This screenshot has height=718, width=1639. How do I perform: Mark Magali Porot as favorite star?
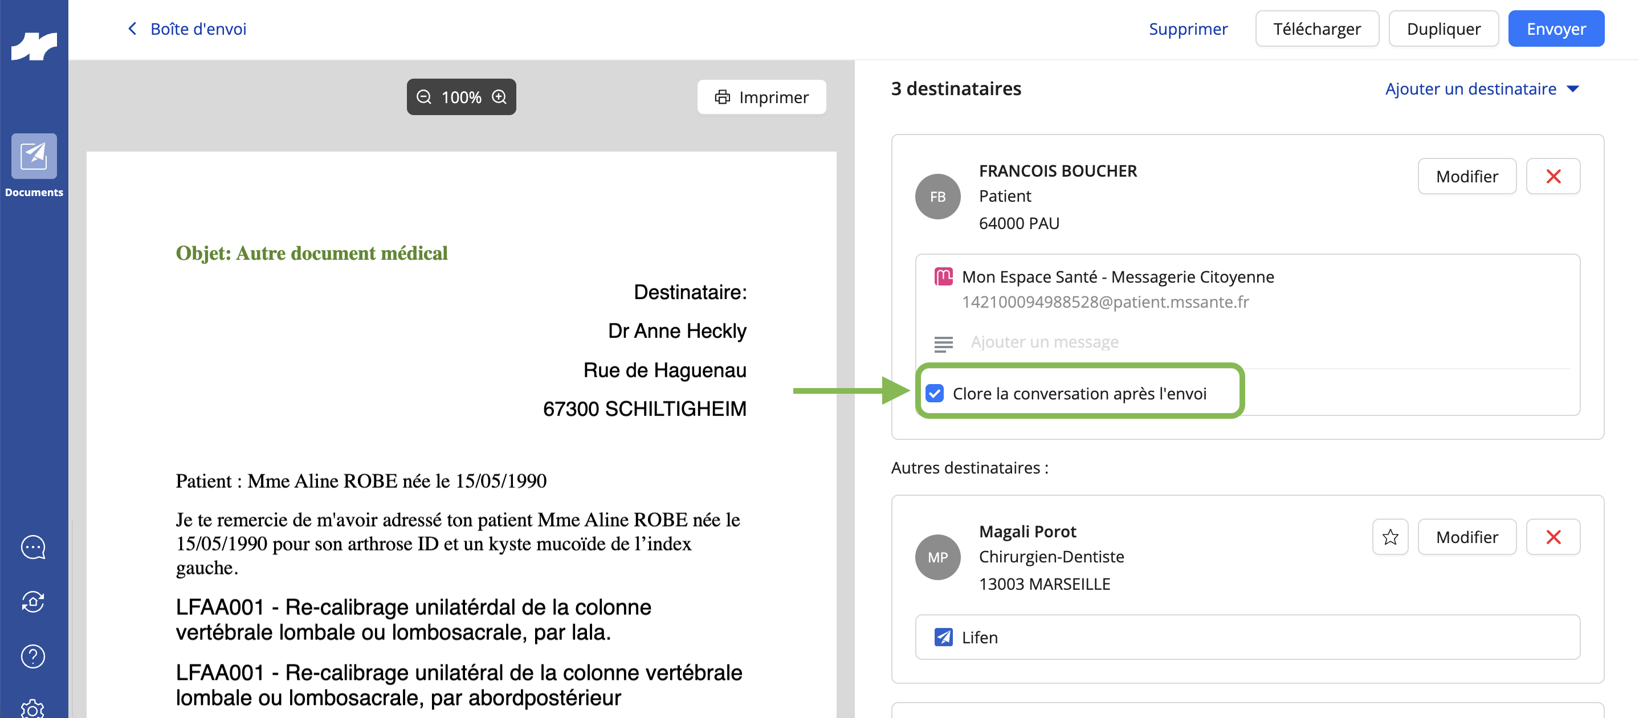tap(1390, 537)
